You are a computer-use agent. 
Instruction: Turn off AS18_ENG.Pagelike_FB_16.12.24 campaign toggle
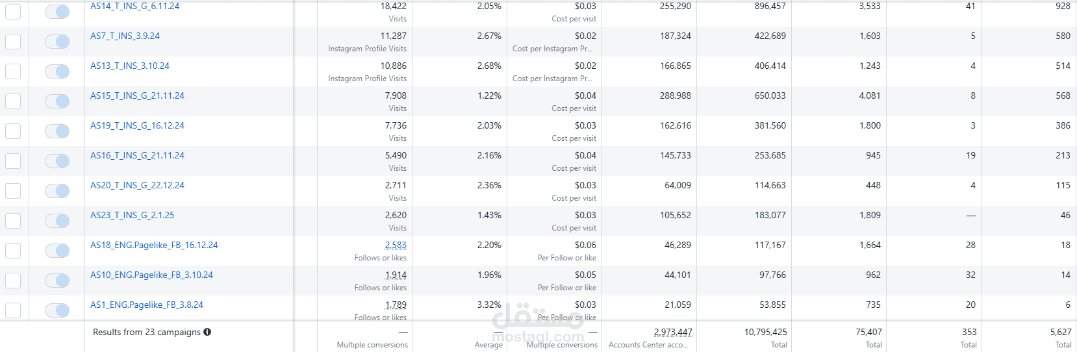coord(57,251)
